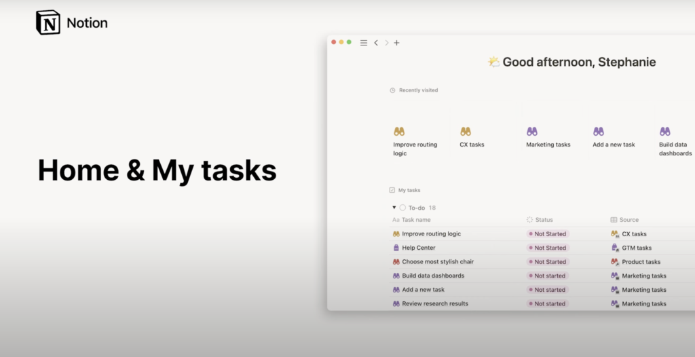Open the sidebar hamburger menu icon
Image resolution: width=695 pixels, height=357 pixels.
tap(364, 43)
